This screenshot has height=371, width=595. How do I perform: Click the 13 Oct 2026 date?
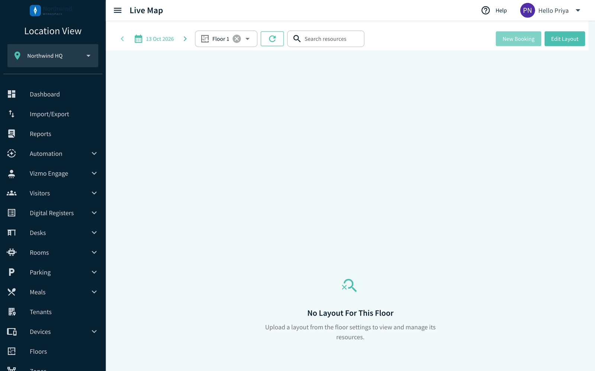tap(160, 39)
